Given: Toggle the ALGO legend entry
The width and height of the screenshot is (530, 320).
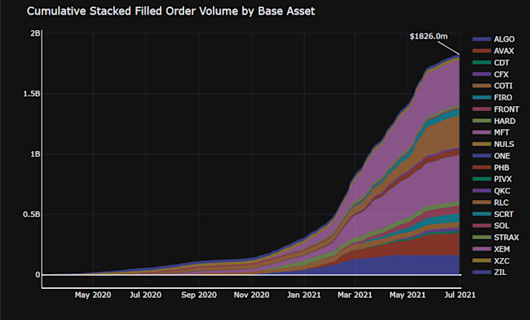Looking at the screenshot, I should (493, 39).
